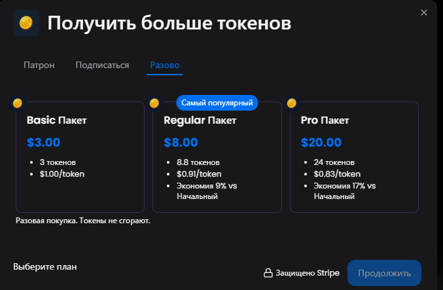443x290 pixels.
Task: Click the Выберите план text
Action: tap(45, 266)
